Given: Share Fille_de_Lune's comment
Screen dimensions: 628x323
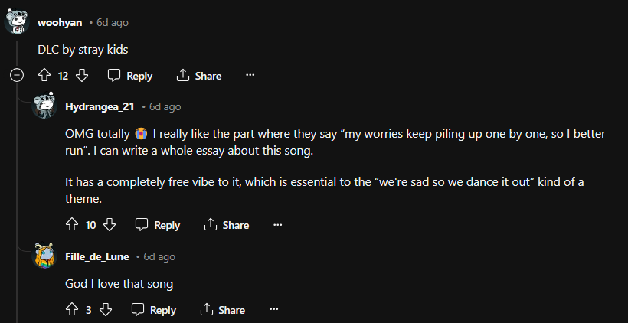Looking at the screenshot, I should [x=223, y=309].
